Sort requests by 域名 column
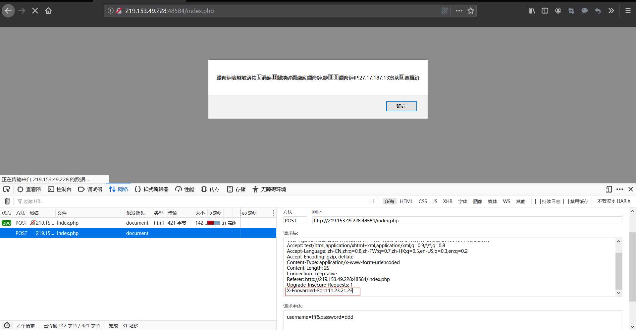 tap(41, 213)
